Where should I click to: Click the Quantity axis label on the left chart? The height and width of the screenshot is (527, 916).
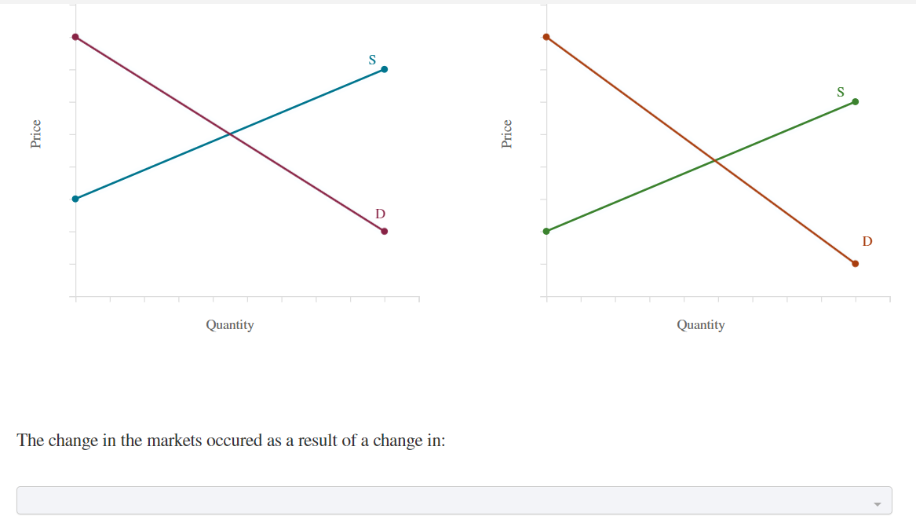230,324
